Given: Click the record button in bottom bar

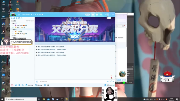Looking at the screenshot, I should pos(46,85).
